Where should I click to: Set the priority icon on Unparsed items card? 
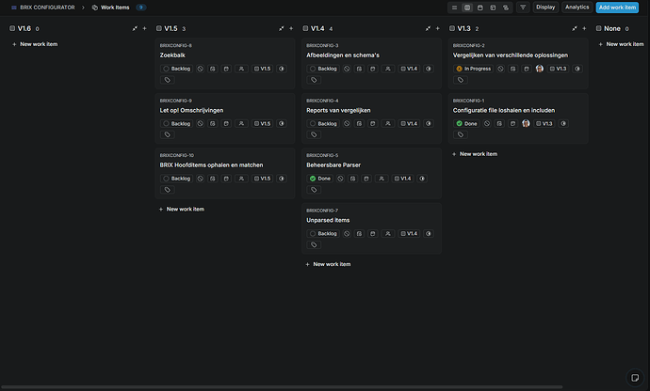347,233
